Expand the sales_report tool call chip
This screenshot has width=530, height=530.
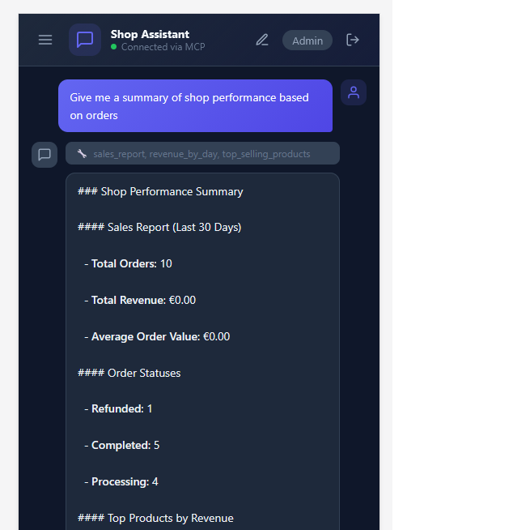pos(202,154)
